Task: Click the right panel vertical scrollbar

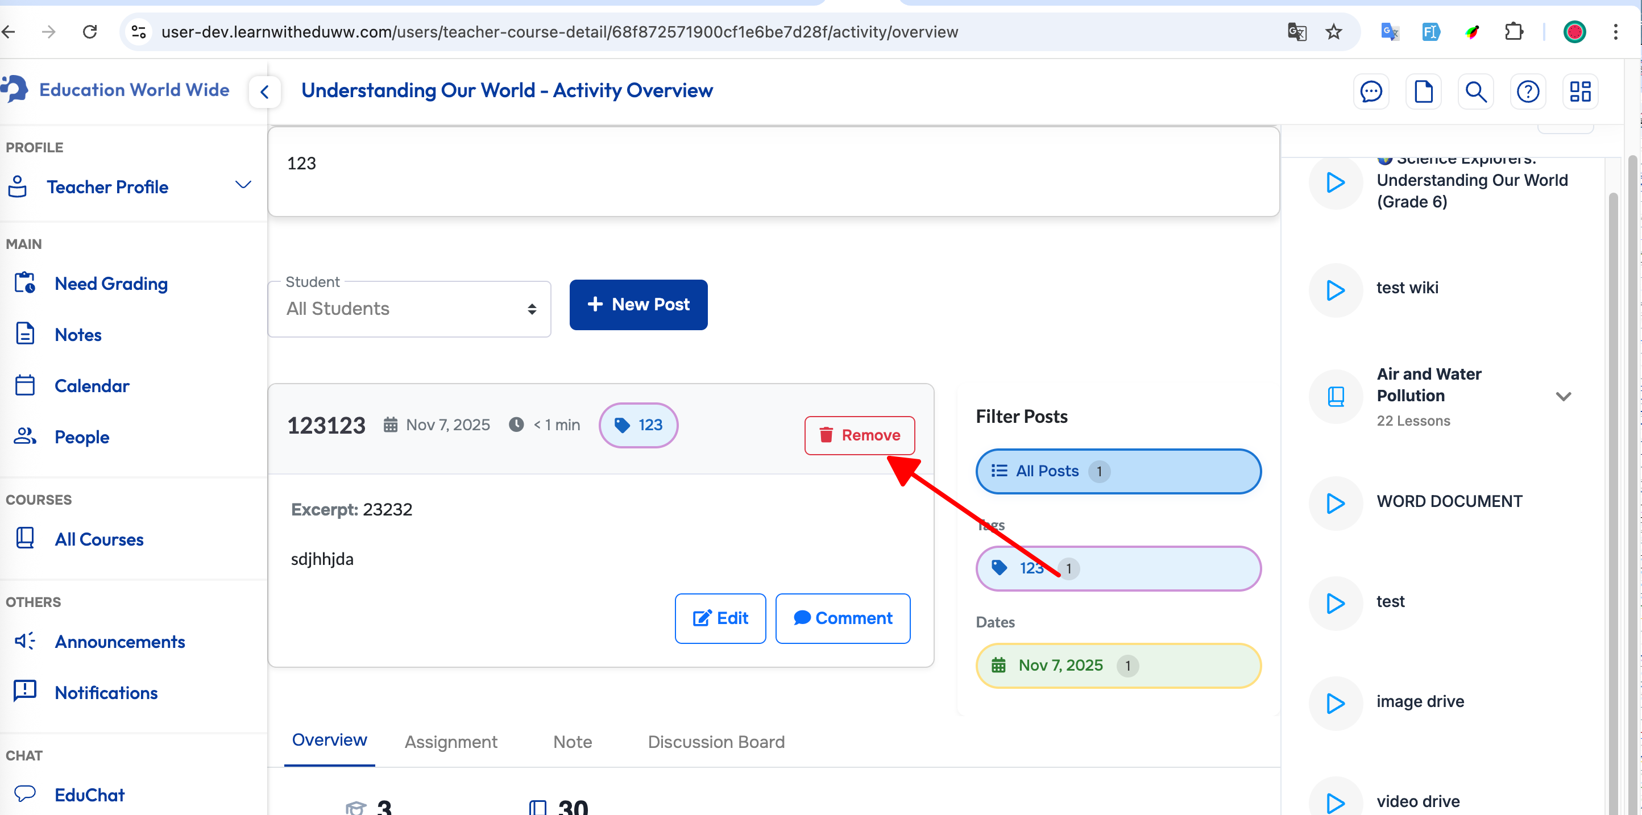Action: (x=1614, y=446)
